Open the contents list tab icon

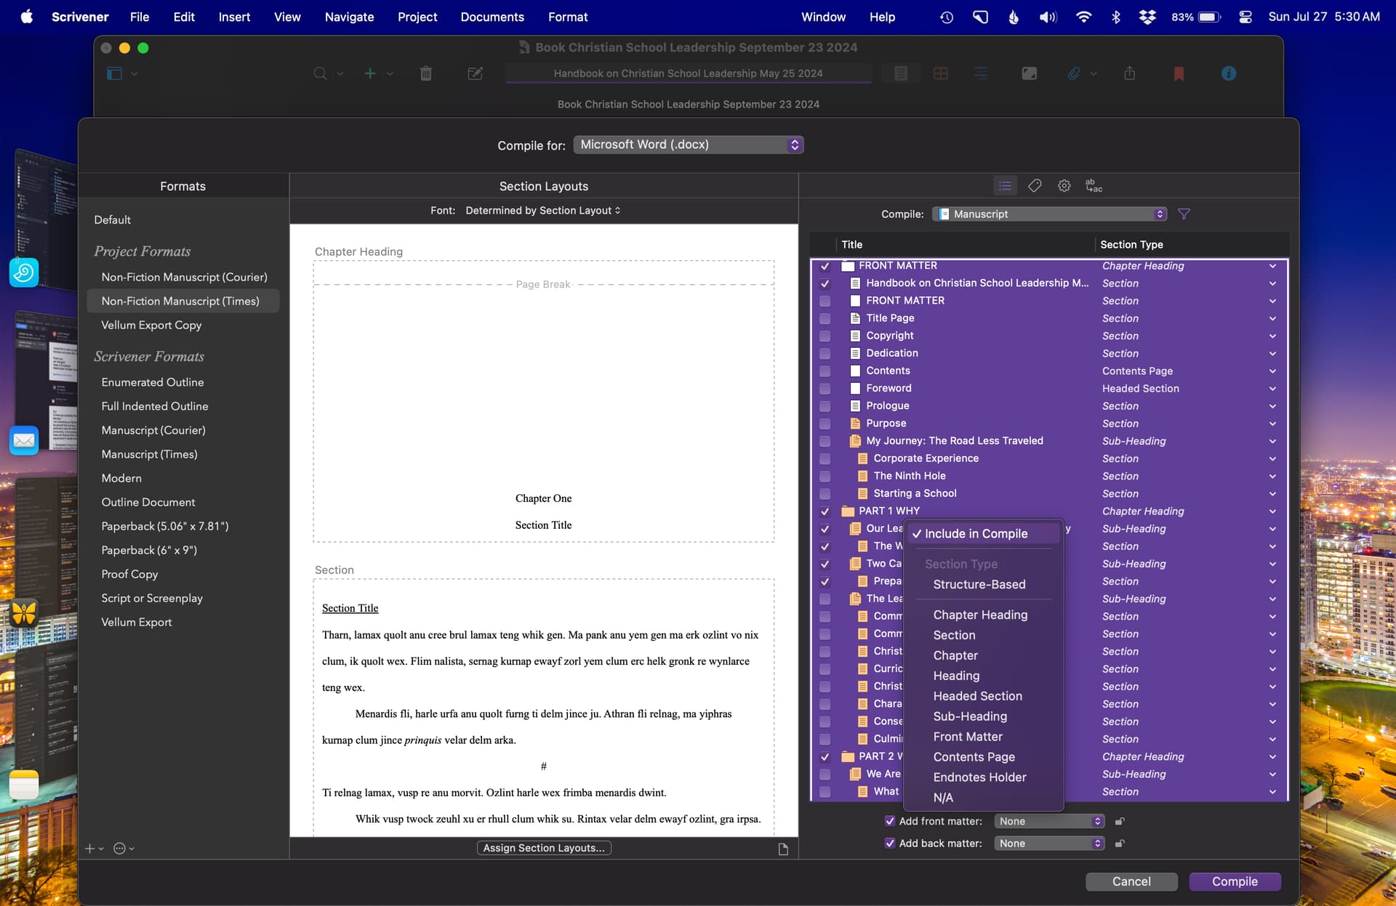[x=1005, y=186]
